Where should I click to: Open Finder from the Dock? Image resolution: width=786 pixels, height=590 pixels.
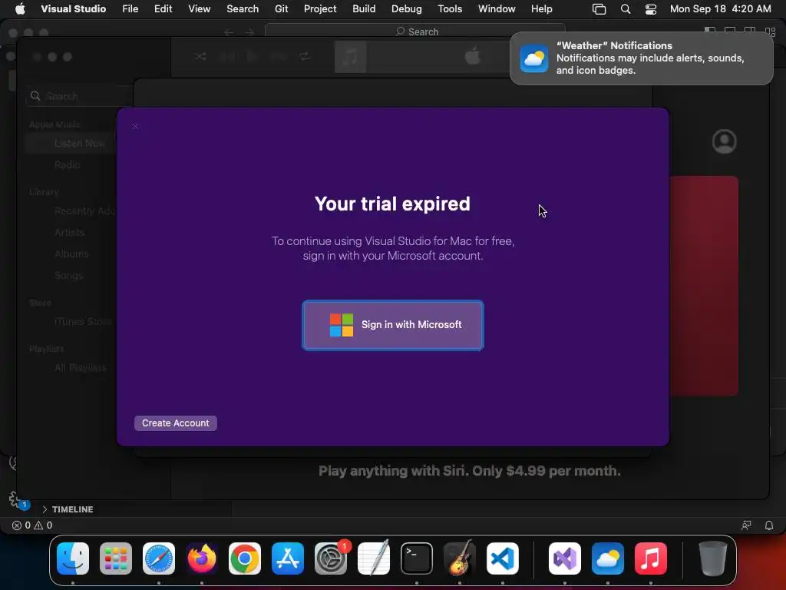coord(73,559)
